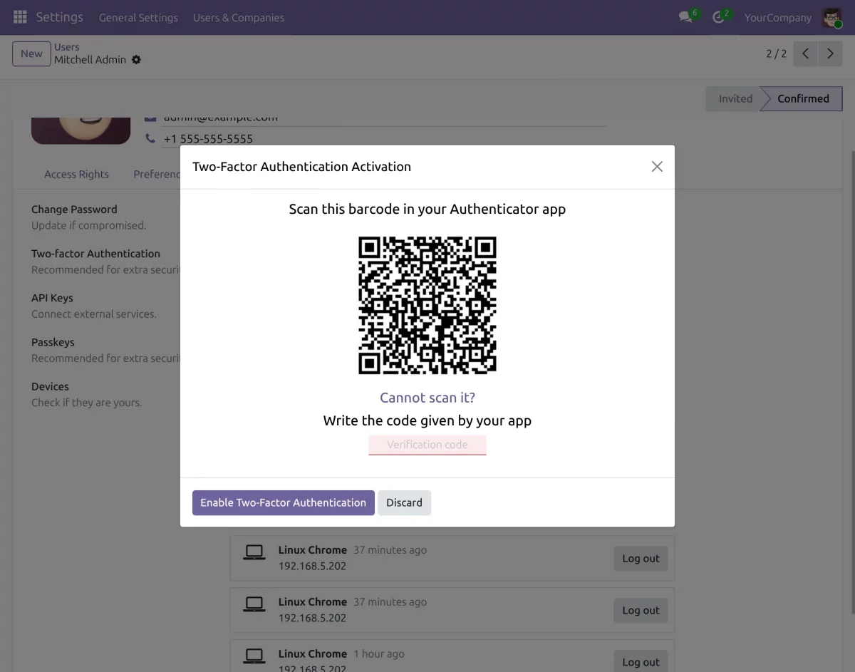Viewport: 855px width, 672px height.
Task: Click the API Keys section label
Action: tap(52, 298)
